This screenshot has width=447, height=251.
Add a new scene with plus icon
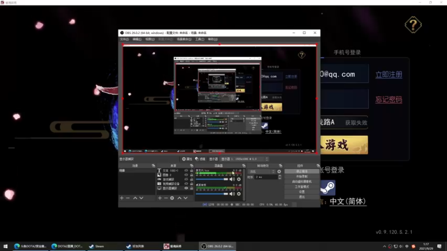122,198
